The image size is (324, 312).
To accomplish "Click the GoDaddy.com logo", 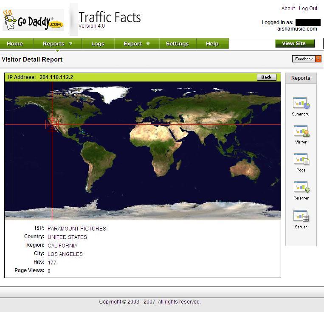I will click(x=33, y=20).
